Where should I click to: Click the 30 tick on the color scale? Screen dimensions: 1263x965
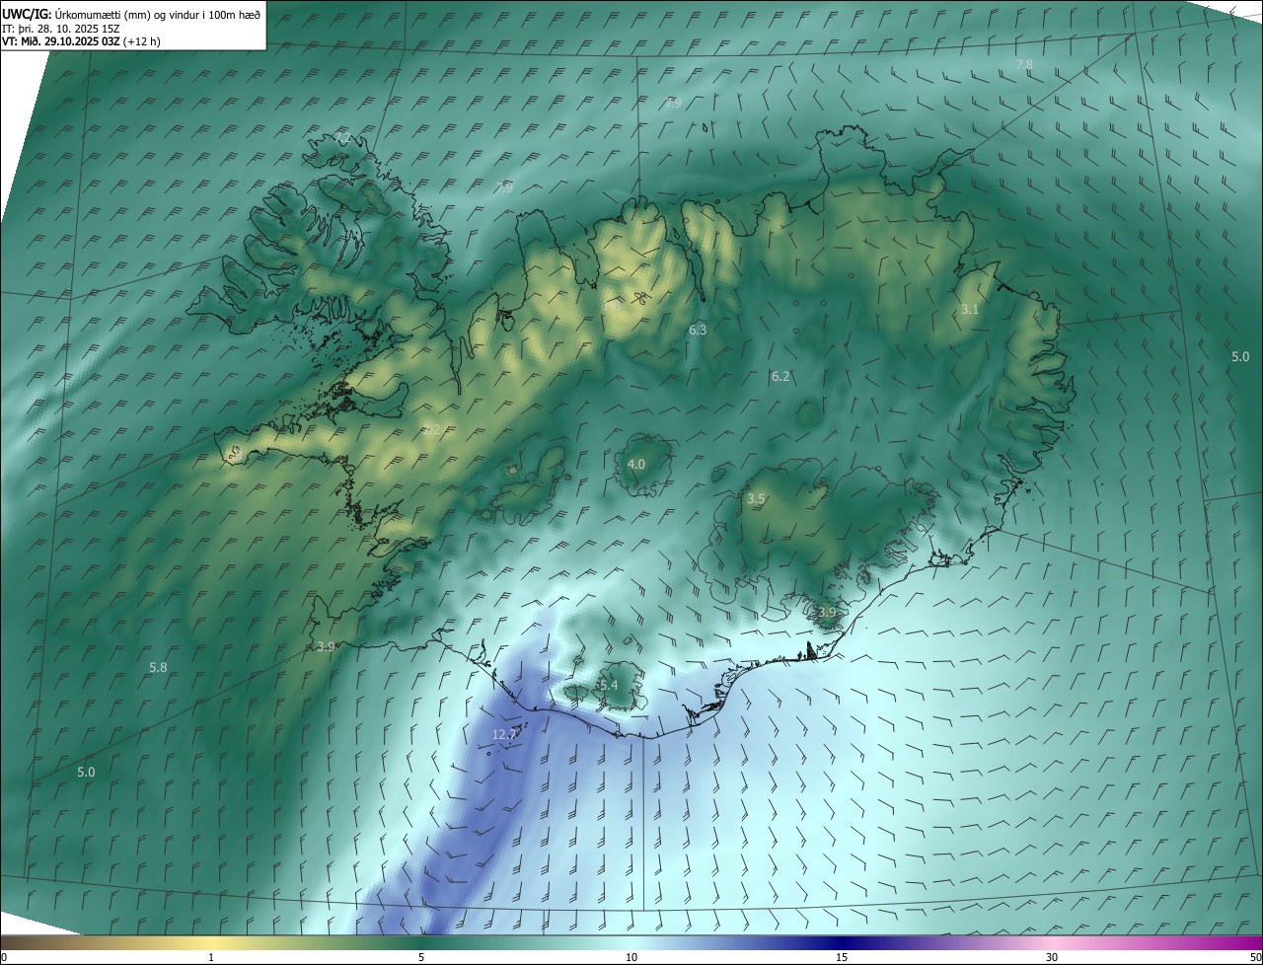click(x=1052, y=958)
